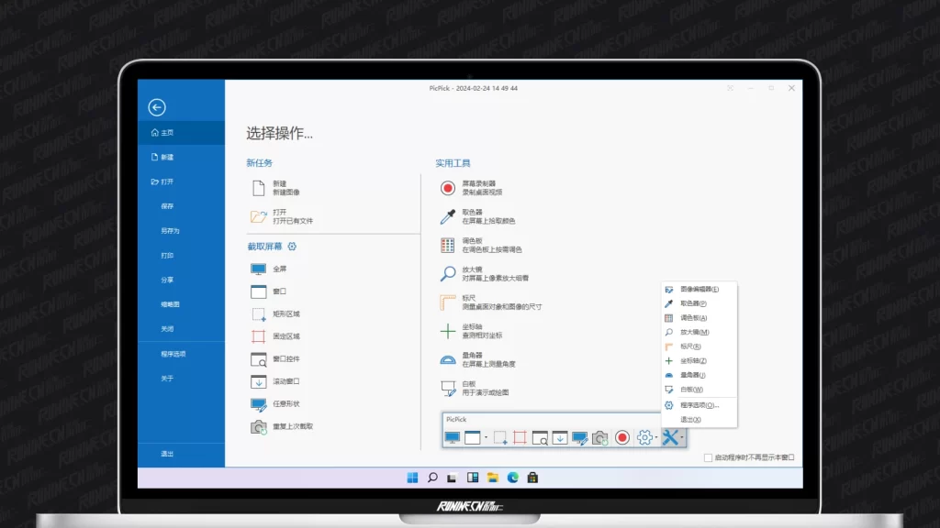The height and width of the screenshot is (528, 940).
Task: Click the wrench tools dropdown in the floating toolbar
Action: 672,438
